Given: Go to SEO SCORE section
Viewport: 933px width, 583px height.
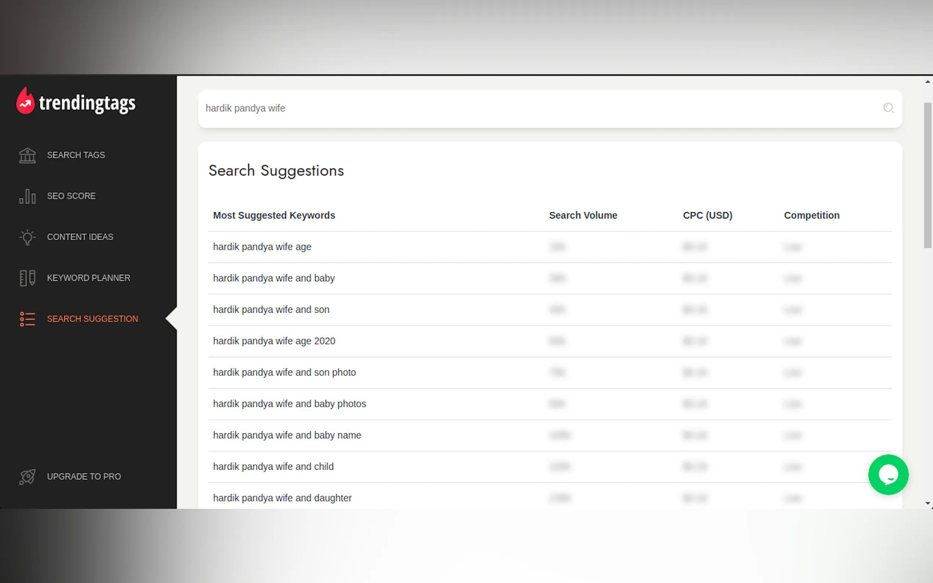Looking at the screenshot, I should (71, 196).
